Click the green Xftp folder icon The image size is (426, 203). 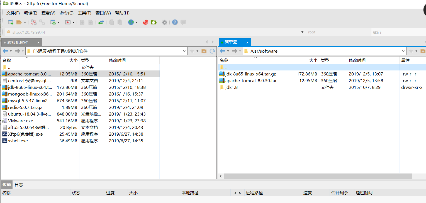point(154,22)
